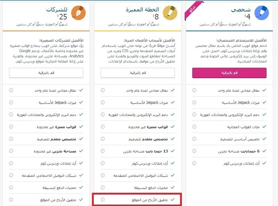Click the upgrade button under the Premium plan
The image size is (278, 206).
[138, 73]
